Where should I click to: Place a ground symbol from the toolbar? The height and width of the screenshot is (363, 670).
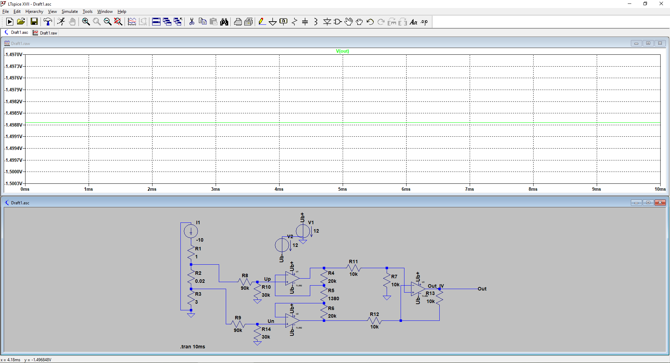click(273, 22)
